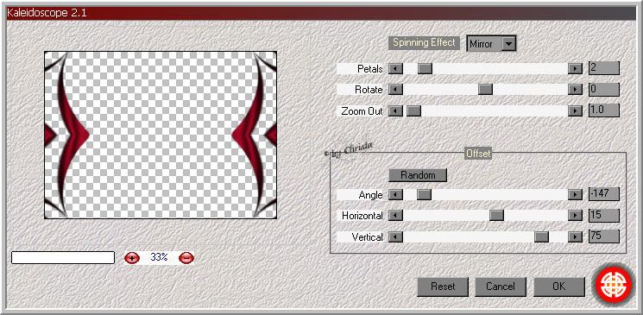Open the Mirror spinning effect dropdown
The width and height of the screenshot is (643, 315).
pyautogui.click(x=509, y=43)
